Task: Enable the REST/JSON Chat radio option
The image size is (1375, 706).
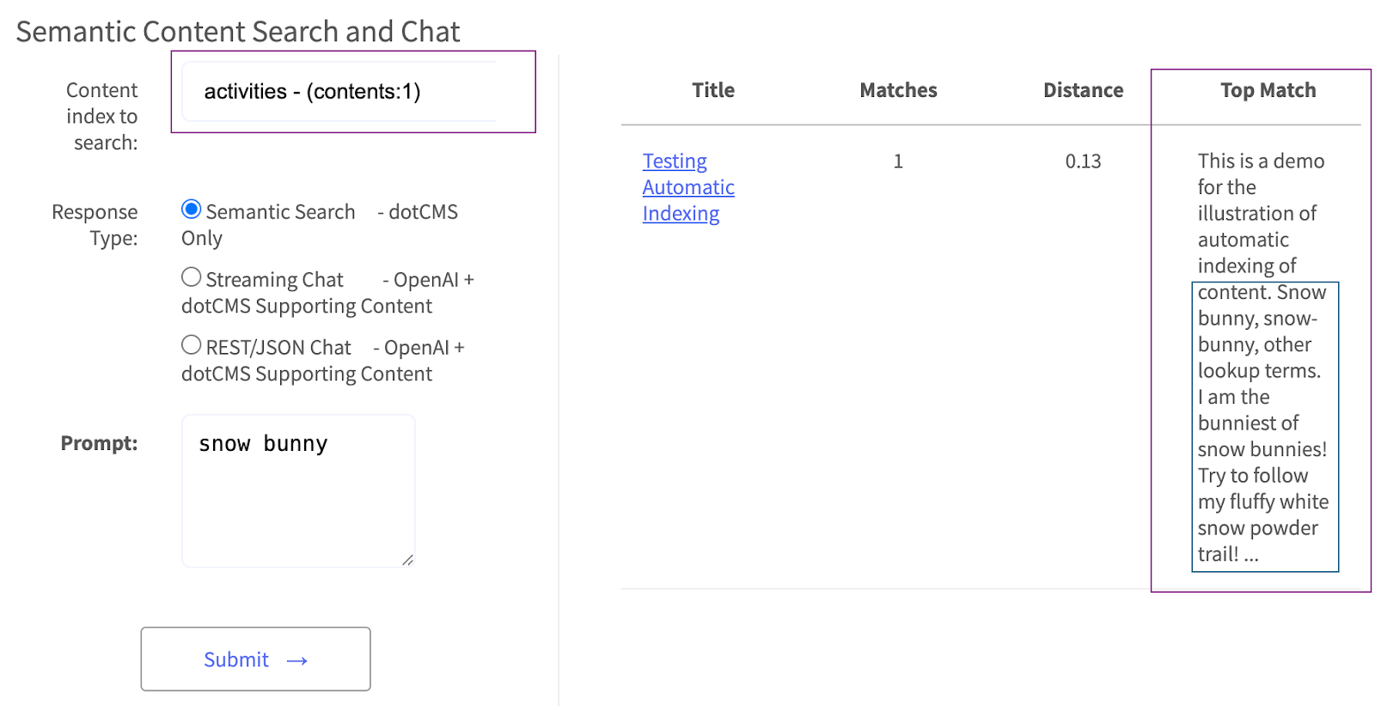Action: pos(192,345)
